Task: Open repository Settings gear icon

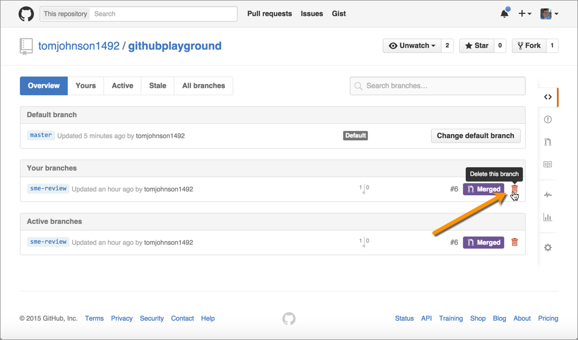Action: click(x=548, y=248)
